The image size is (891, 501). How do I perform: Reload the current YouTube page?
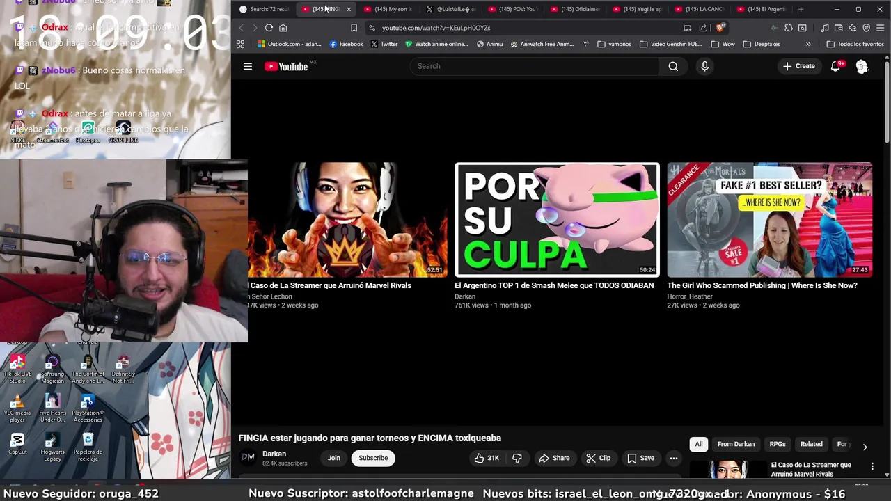269,28
